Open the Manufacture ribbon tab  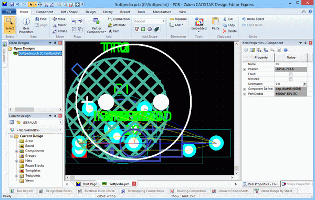[162, 12]
